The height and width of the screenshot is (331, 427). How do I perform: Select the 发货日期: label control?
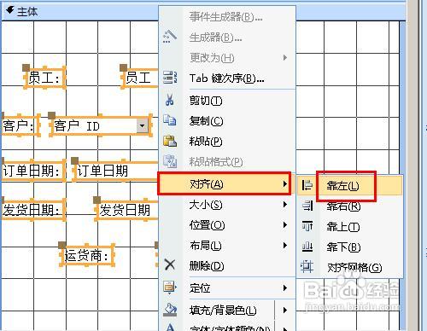32,210
